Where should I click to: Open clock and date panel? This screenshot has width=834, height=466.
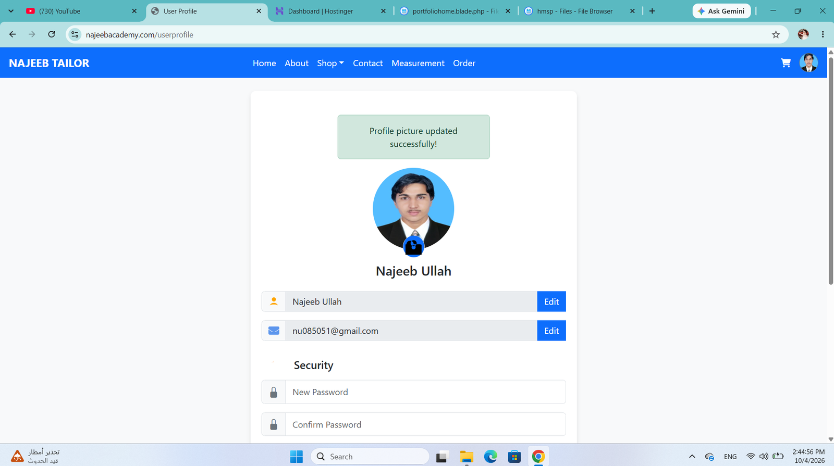tap(809, 456)
